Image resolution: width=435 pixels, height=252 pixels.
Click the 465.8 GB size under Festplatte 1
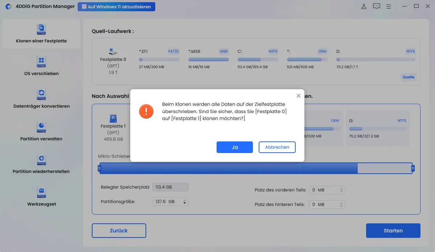click(113, 139)
